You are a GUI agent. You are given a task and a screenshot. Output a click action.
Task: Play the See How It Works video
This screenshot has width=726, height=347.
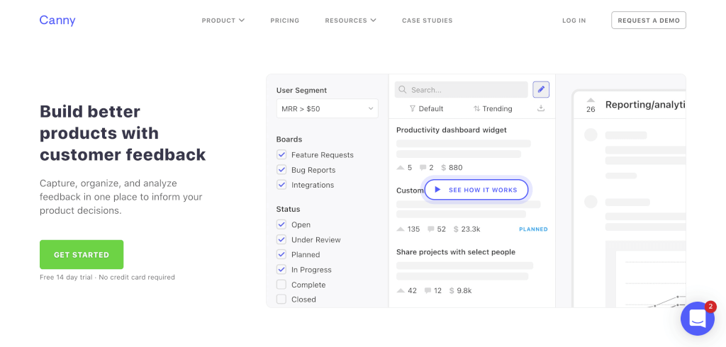[476, 190]
